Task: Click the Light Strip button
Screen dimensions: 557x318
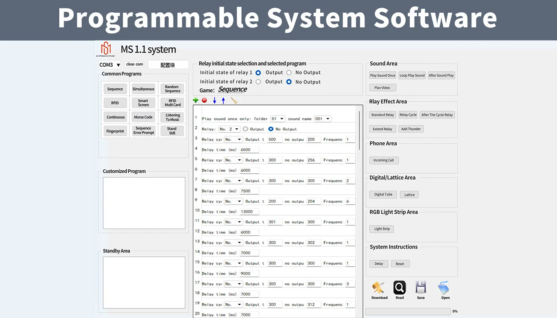Action: [382, 229]
